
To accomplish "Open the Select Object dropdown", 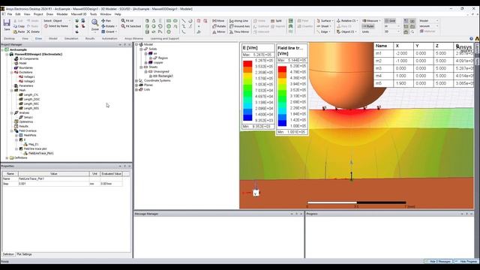I will point(57,21).
